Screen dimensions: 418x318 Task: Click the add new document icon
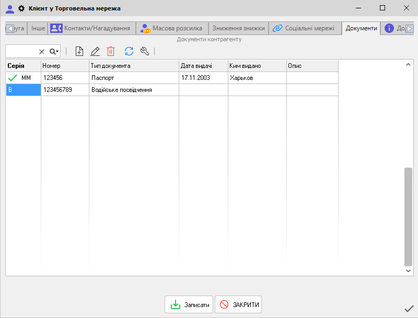coord(79,51)
